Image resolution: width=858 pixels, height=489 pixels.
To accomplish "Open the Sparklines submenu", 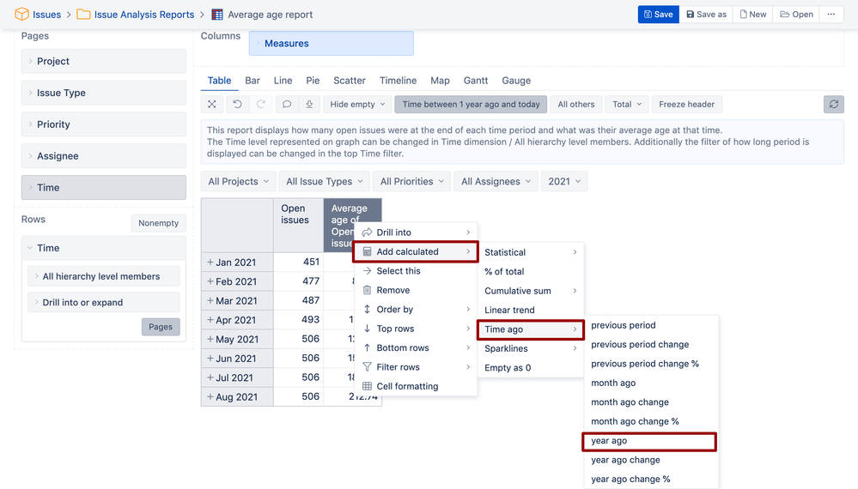I will click(530, 348).
